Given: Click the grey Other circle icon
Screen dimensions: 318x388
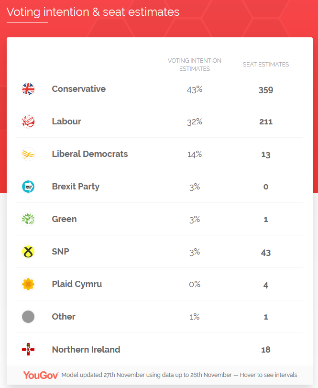Looking at the screenshot, I should click(x=28, y=317).
